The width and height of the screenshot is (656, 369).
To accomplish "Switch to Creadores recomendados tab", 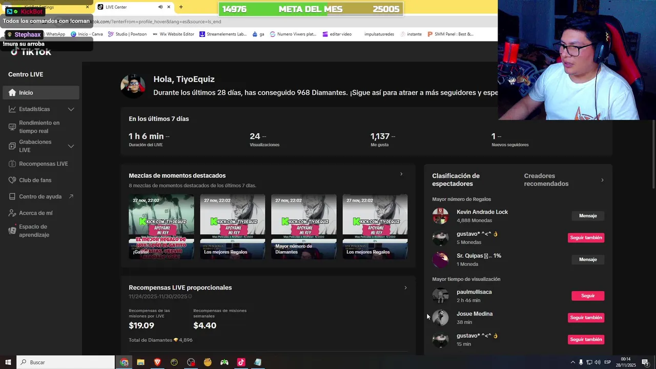I will (546, 180).
